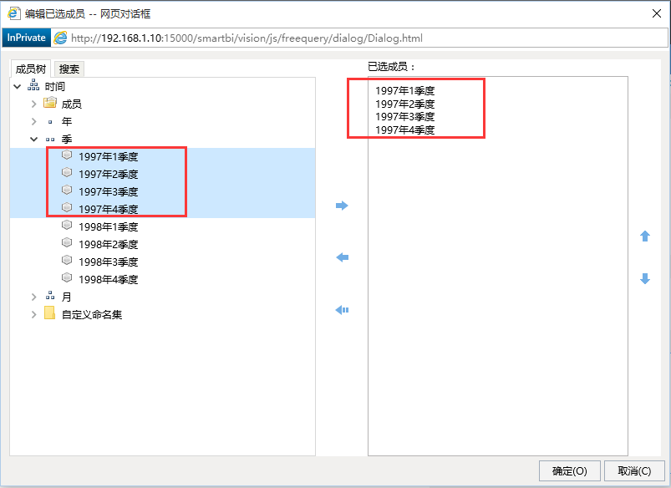Click cube icon beside 1997年1季度 in tree
Viewport: 671px width, 488px height.
pyautogui.click(x=67, y=155)
